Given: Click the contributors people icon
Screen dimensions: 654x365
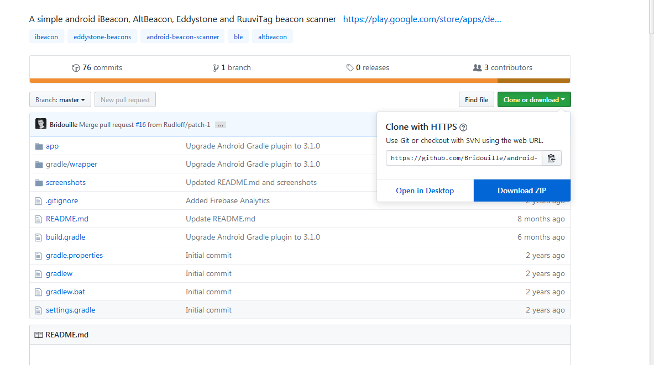Looking at the screenshot, I should click(478, 68).
